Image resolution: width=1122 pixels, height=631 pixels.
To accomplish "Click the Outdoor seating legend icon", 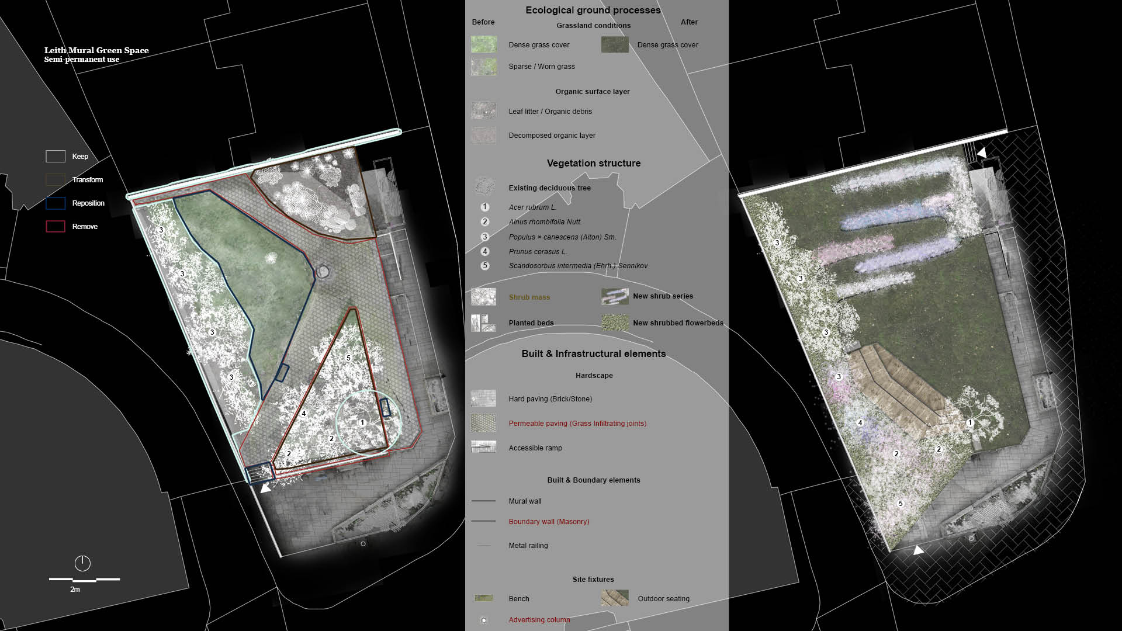I will 615,598.
